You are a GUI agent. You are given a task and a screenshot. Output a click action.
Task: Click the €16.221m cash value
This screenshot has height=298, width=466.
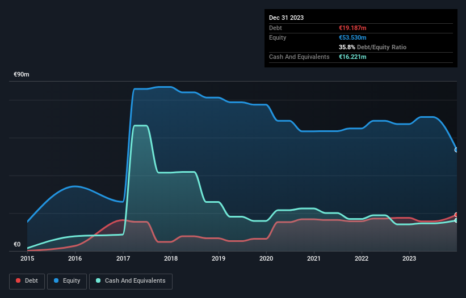coord(352,57)
